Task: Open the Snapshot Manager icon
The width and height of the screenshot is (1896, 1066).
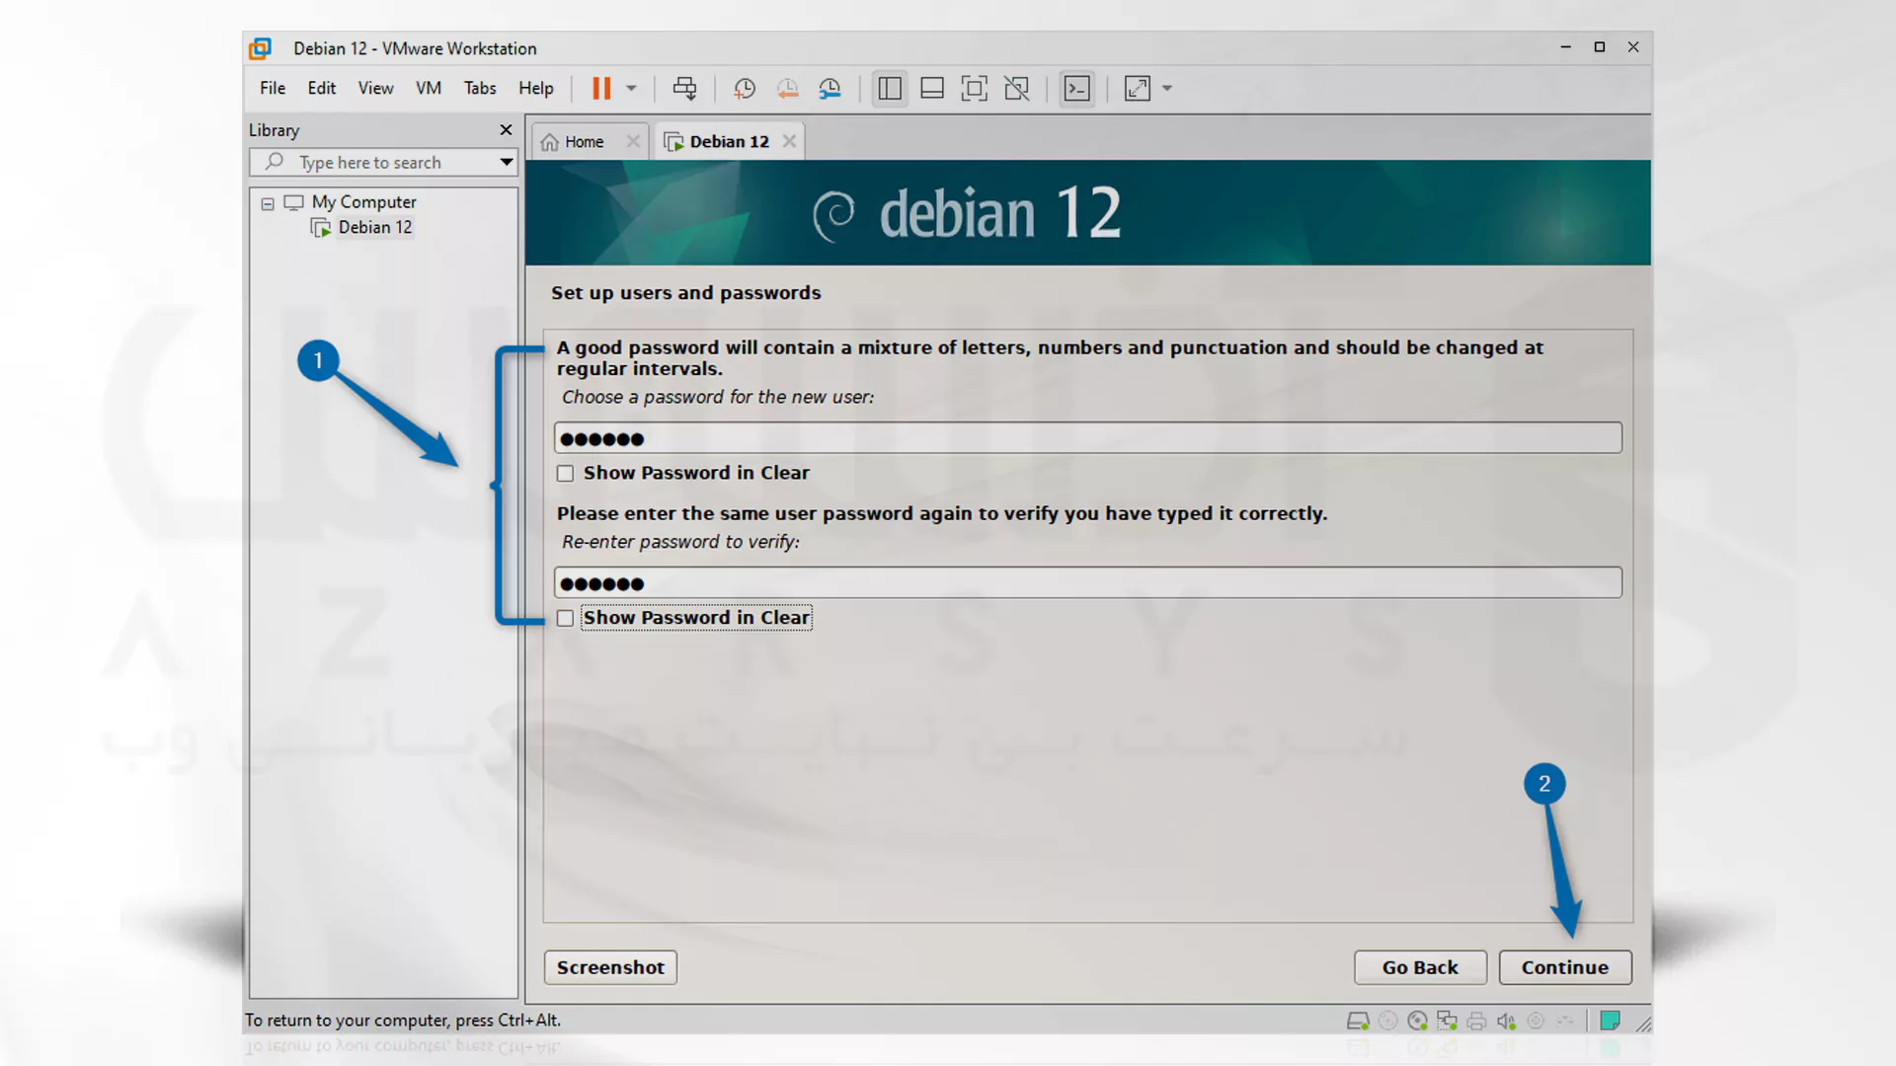Action: click(x=829, y=89)
